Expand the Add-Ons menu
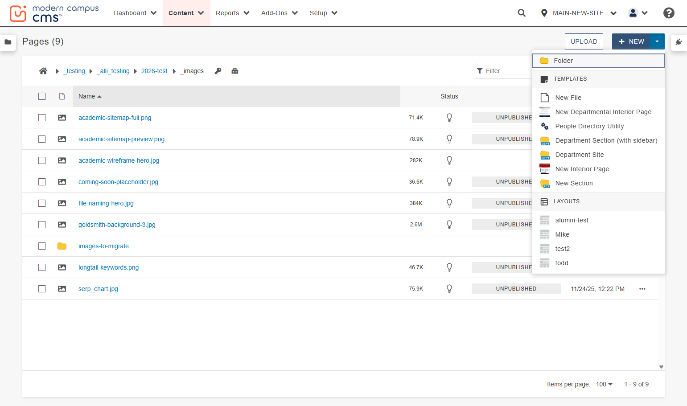The width and height of the screenshot is (687, 406). coord(280,13)
